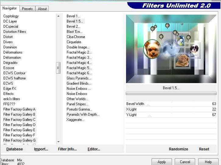
Task: Open Filter Info...
Action: pyautogui.click(x=67, y=149)
